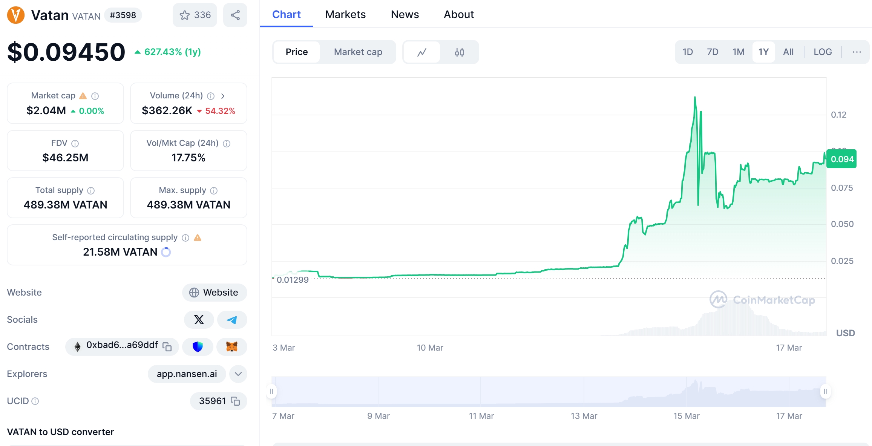Click the $0.09450 price value
The image size is (872, 446).
pyautogui.click(x=66, y=52)
